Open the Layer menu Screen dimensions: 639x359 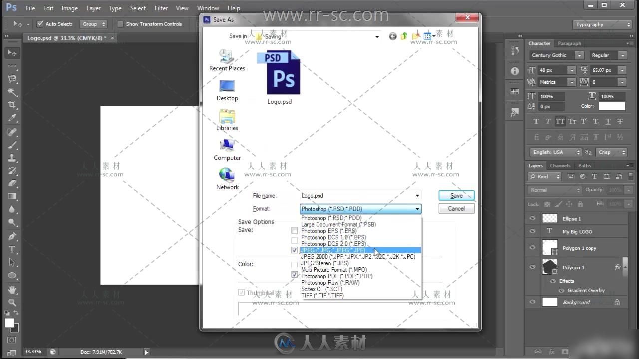click(93, 8)
